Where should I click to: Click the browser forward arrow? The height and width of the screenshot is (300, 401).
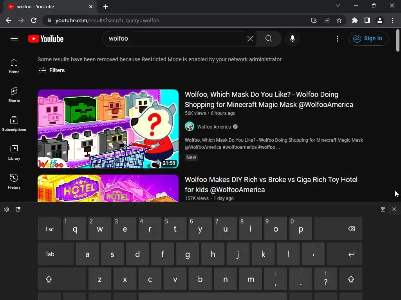click(x=21, y=20)
